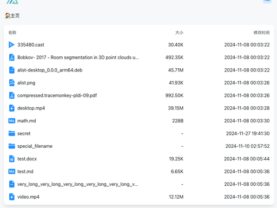Click the video icon beside desktop.mp4
Viewport: 277px width, 208px height.
click(x=12, y=108)
